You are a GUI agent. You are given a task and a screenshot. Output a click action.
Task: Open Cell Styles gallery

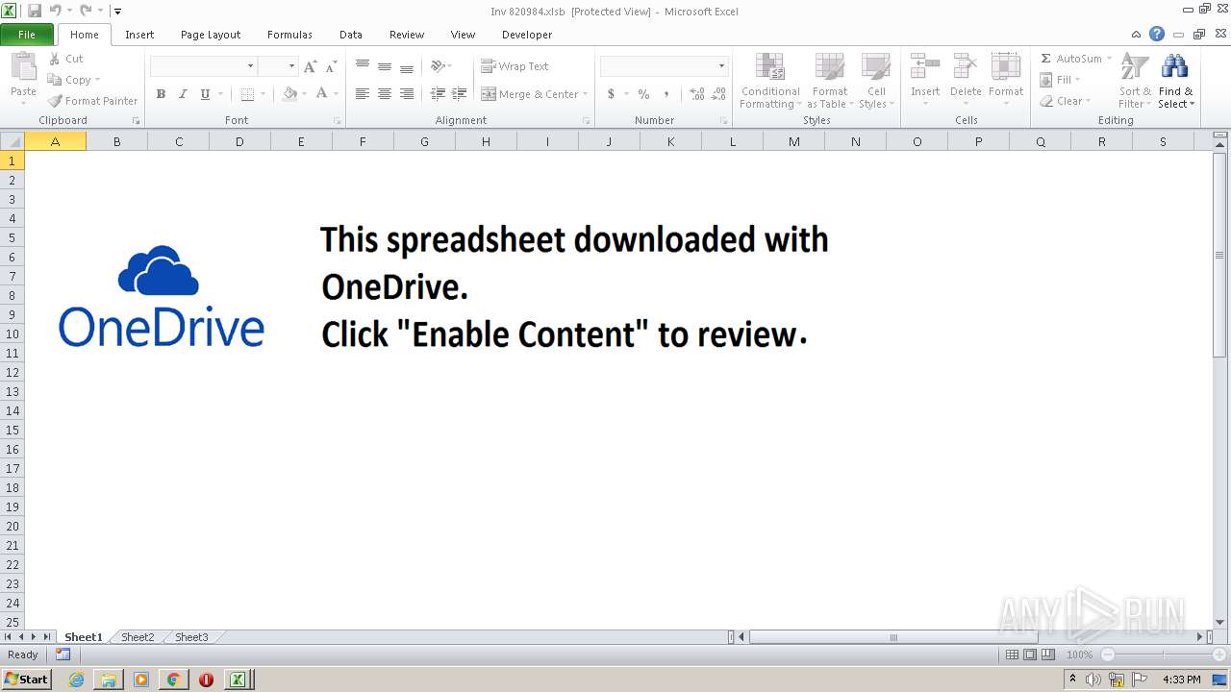pyautogui.click(x=876, y=81)
